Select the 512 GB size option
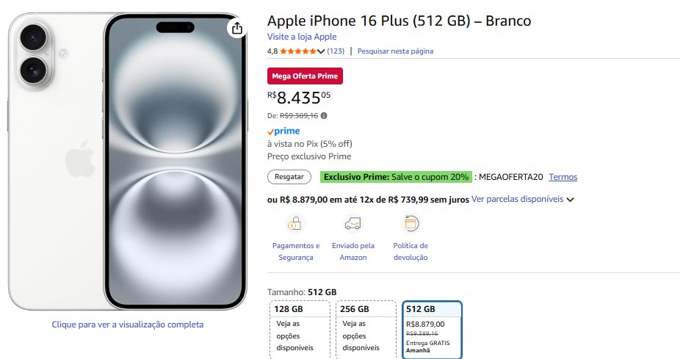 click(x=432, y=329)
